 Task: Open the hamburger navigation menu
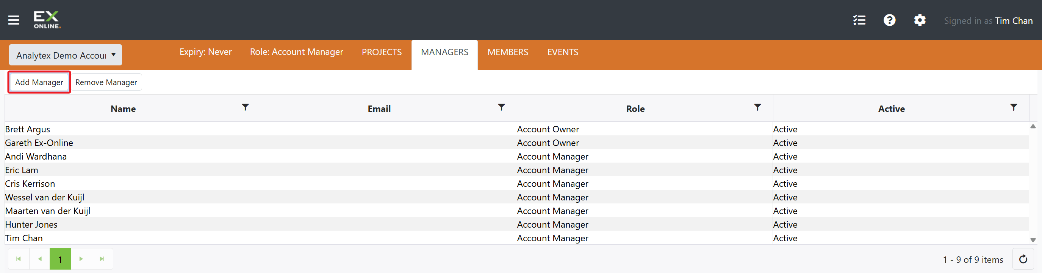point(14,20)
